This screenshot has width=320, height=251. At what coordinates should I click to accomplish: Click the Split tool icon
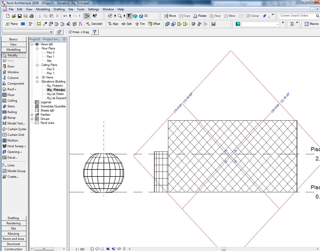[x=124, y=24]
